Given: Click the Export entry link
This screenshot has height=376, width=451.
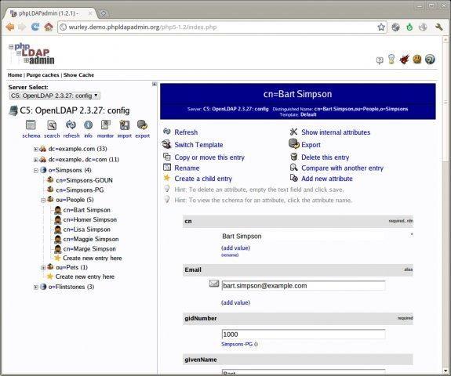Looking at the screenshot, I should point(311,145).
